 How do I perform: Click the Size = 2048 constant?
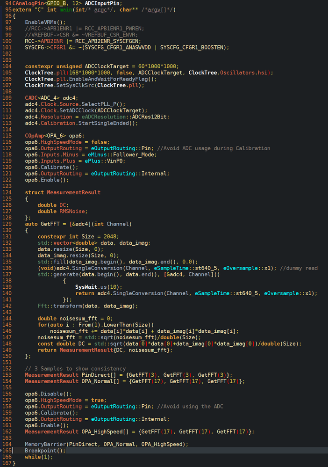pyautogui.click(x=100, y=236)
